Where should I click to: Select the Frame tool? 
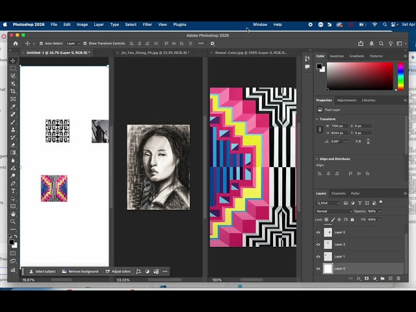13,99
